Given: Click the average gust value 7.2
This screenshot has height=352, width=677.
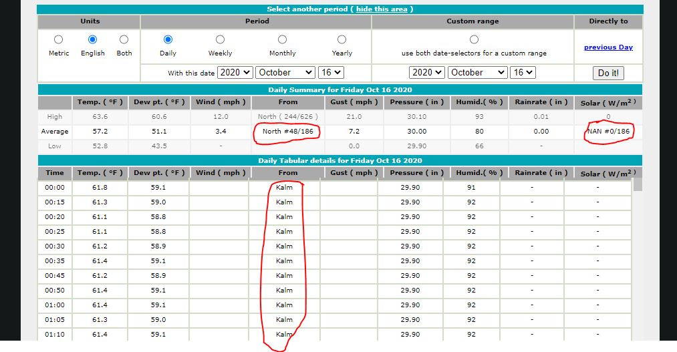Looking at the screenshot, I should click(354, 131).
